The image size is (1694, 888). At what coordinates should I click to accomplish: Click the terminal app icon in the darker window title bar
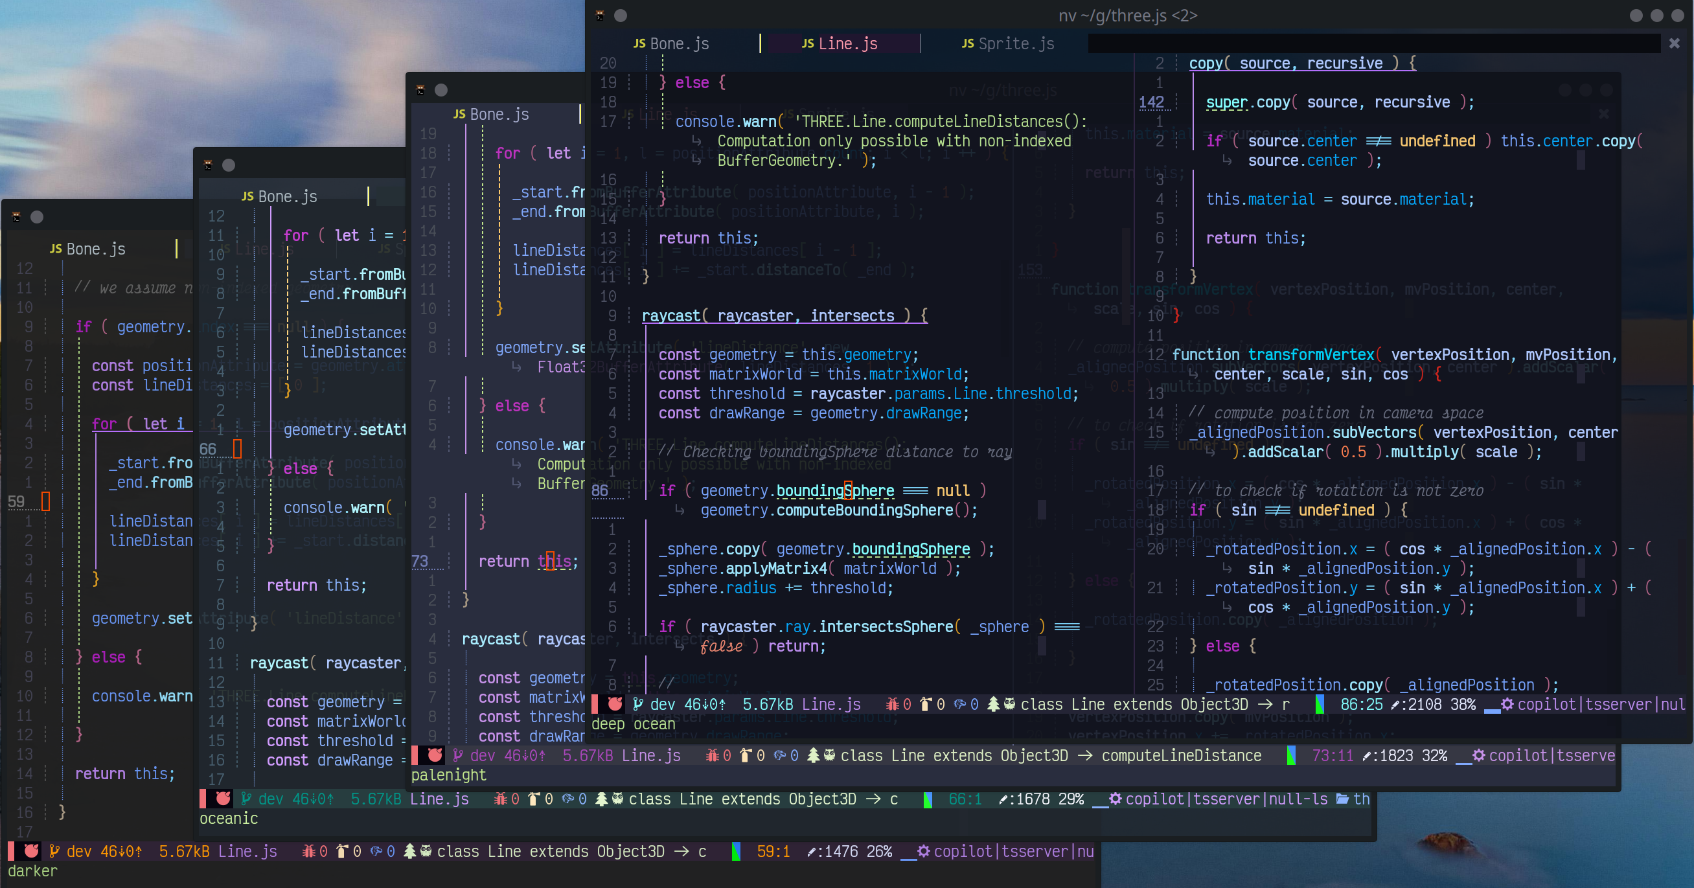(16, 217)
